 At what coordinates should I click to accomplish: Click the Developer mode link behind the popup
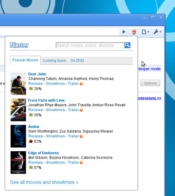click(x=149, y=69)
